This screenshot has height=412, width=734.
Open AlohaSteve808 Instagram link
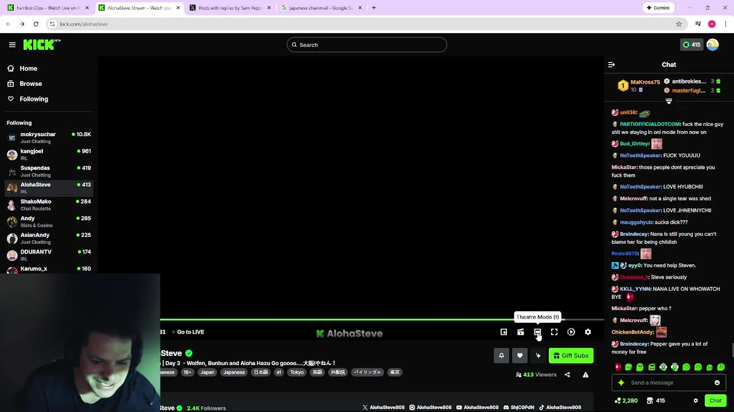click(x=430, y=407)
